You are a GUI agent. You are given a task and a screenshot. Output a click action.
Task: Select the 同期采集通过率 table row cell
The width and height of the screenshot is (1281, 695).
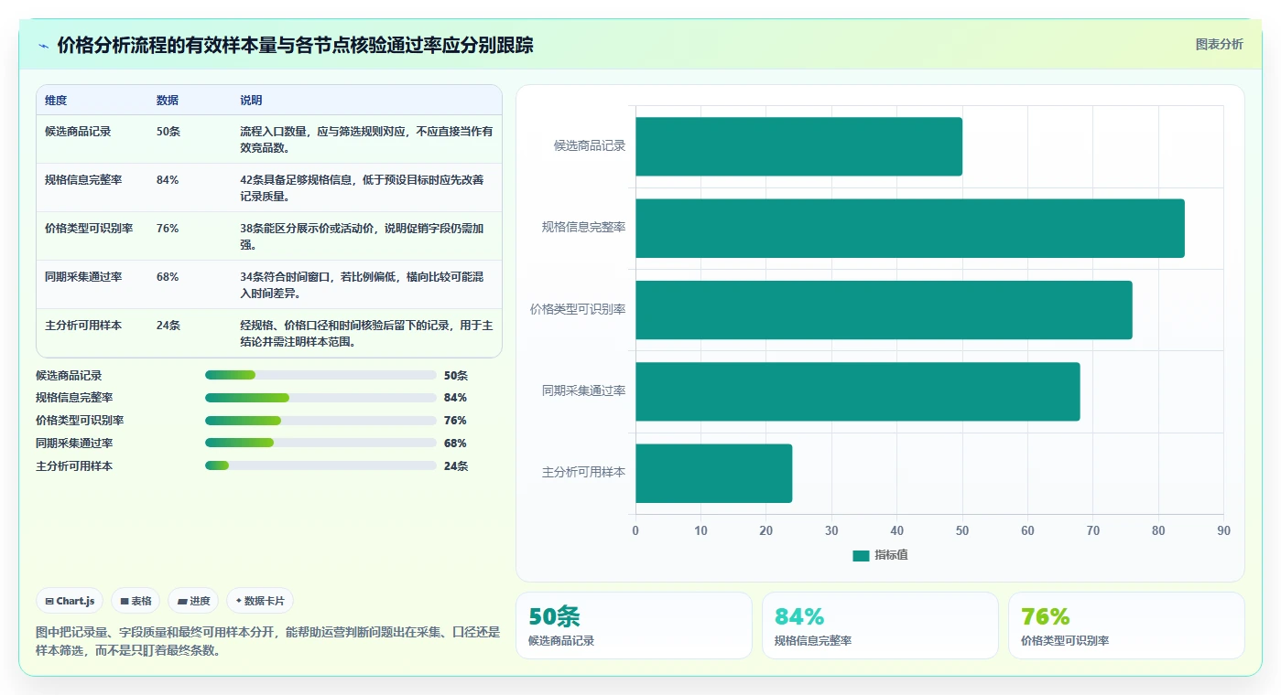pyautogui.click(x=83, y=277)
